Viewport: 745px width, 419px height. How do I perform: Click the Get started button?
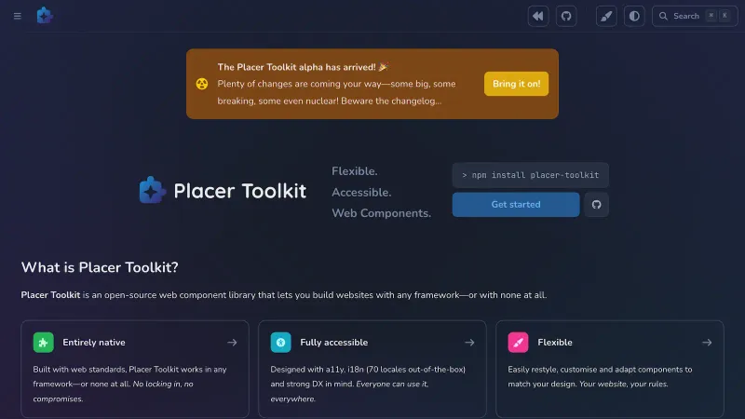click(x=515, y=205)
